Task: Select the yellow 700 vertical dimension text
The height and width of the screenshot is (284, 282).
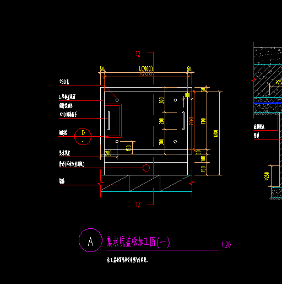Action: click(203, 121)
